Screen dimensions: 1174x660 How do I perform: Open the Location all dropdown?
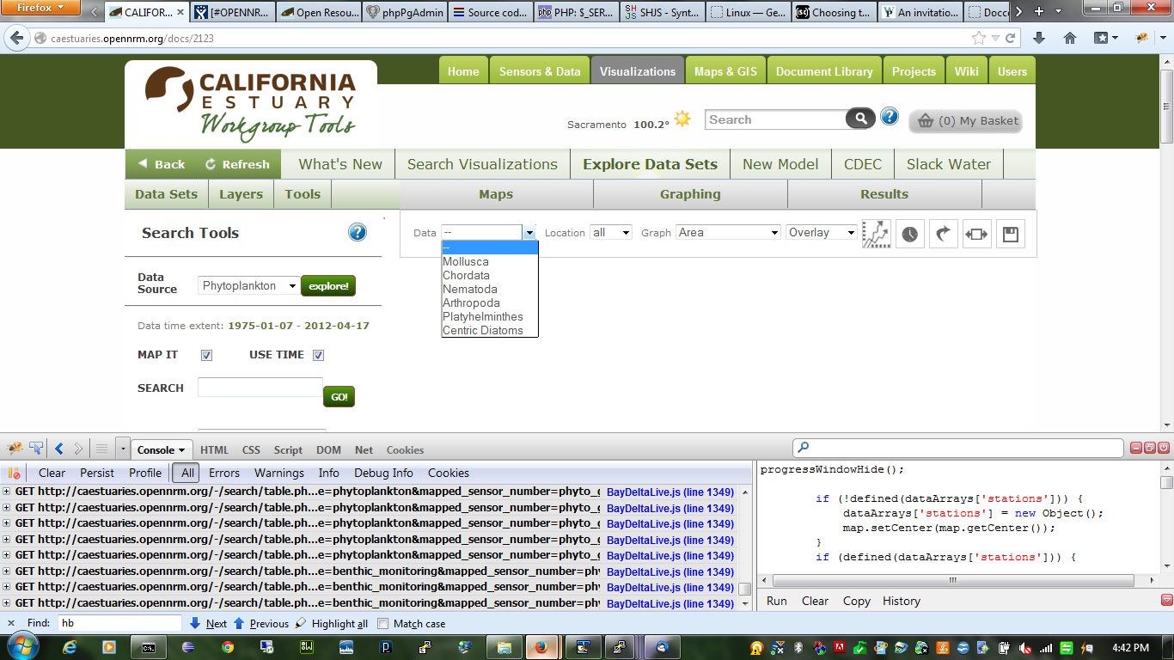point(611,232)
